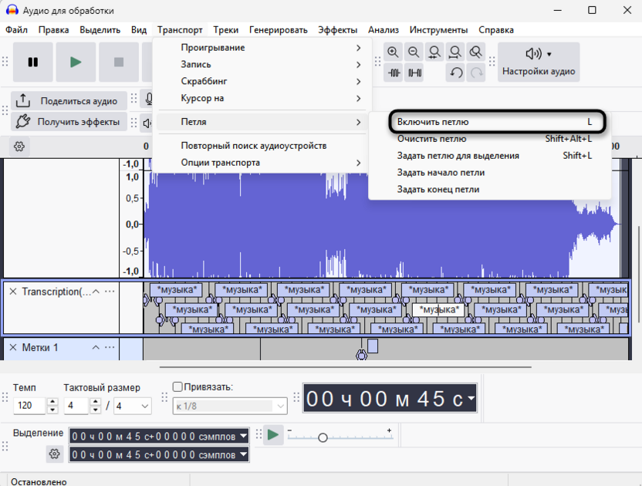Fit project to width zoom icon
The height and width of the screenshot is (486, 642).
coord(455,52)
